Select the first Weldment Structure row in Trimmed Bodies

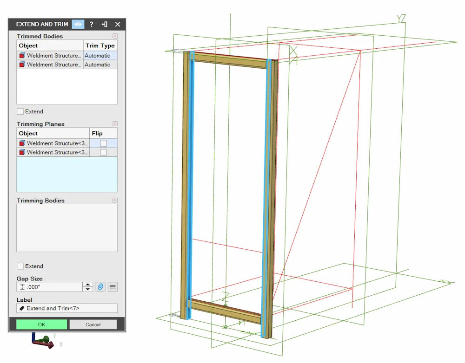click(x=50, y=55)
